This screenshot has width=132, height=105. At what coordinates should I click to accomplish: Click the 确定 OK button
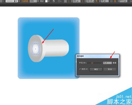96,69
